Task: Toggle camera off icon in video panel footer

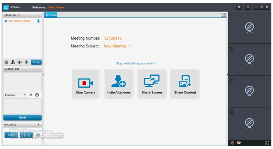Action: (x=239, y=143)
